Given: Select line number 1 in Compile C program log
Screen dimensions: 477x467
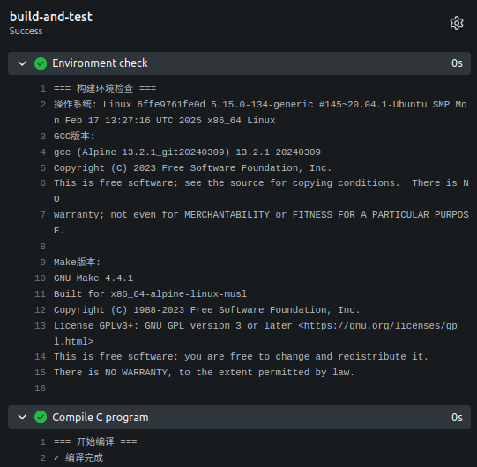Looking at the screenshot, I should (43, 442).
